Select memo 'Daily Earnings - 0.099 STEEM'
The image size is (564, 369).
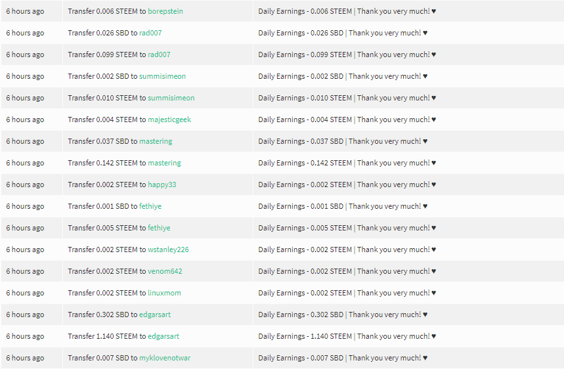(305, 54)
